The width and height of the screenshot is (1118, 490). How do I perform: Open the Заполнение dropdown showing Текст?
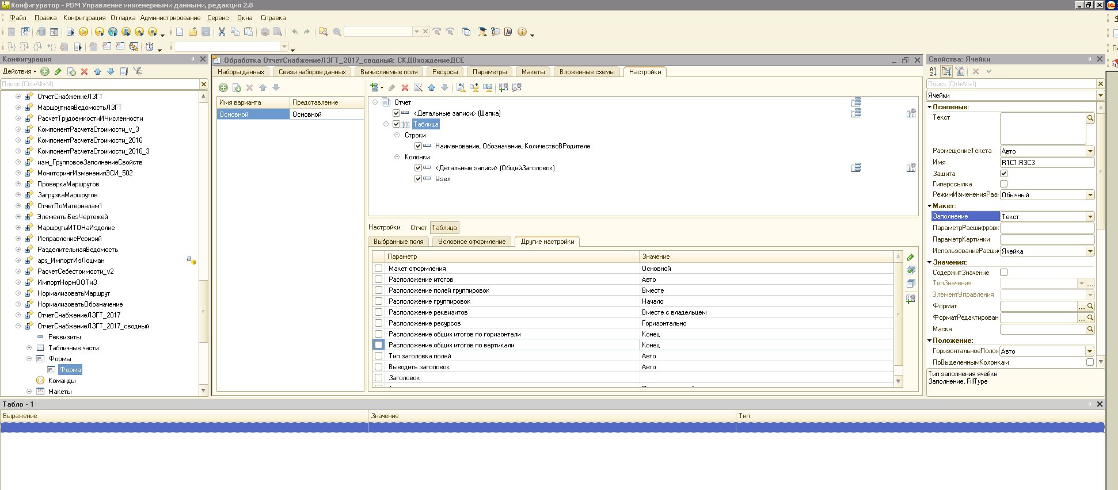coord(1090,217)
